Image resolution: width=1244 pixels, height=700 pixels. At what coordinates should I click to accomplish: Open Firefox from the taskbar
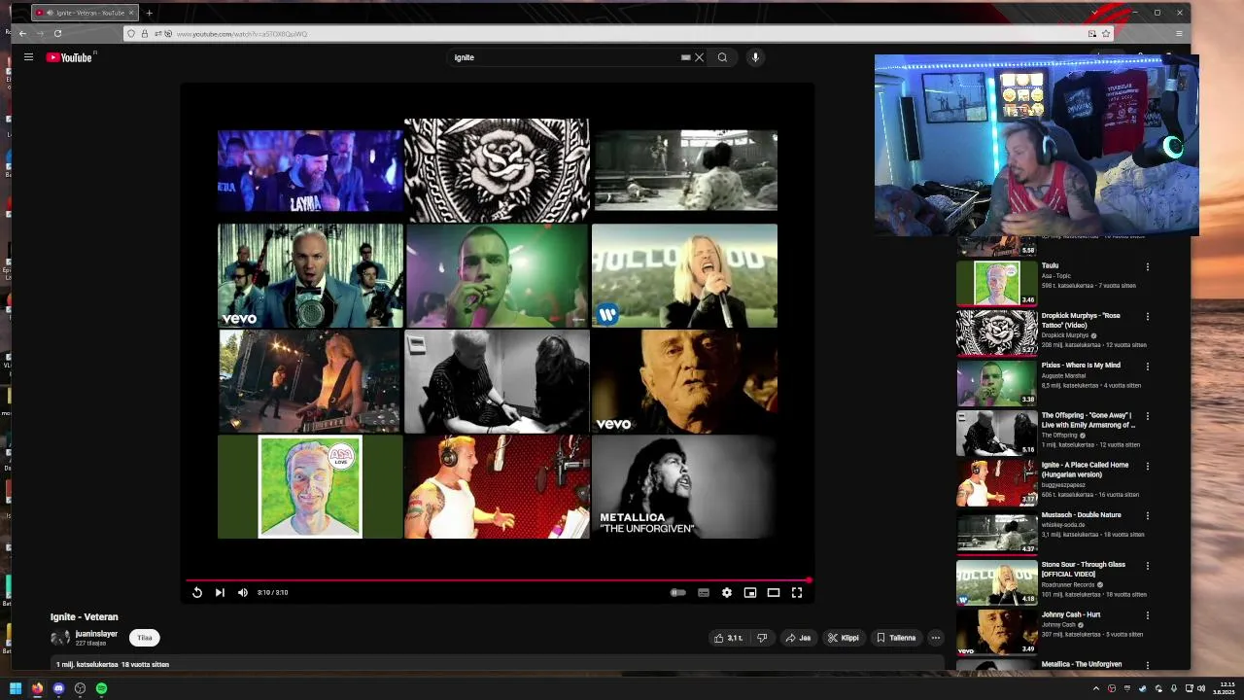tap(37, 688)
